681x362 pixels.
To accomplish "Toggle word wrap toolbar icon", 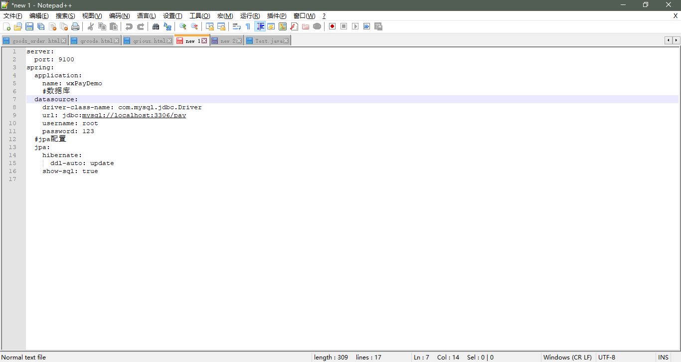I will click(x=237, y=26).
